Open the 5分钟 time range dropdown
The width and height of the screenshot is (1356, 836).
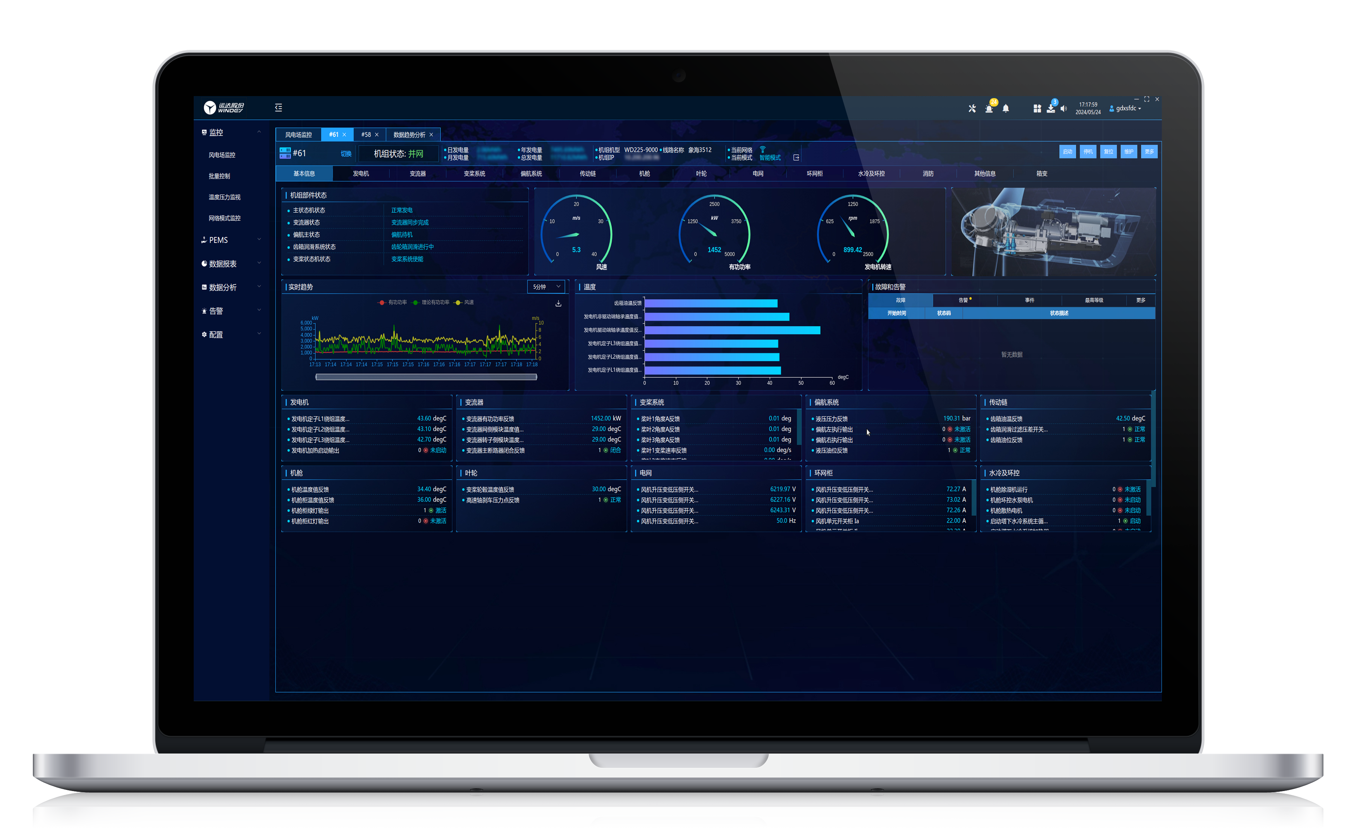point(546,287)
